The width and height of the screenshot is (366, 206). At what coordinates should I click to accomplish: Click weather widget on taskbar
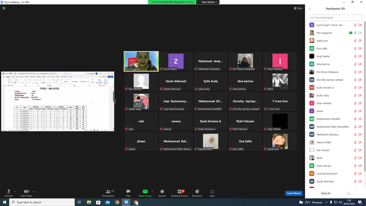click(x=311, y=202)
